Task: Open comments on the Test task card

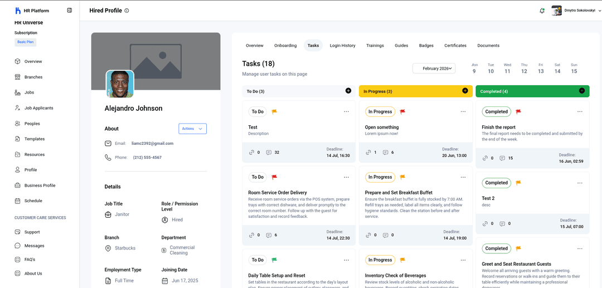Action: tap(269, 153)
